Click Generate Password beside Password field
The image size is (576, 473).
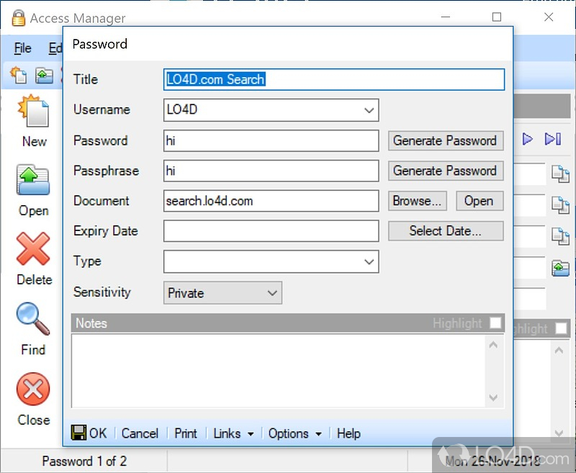pyautogui.click(x=446, y=140)
